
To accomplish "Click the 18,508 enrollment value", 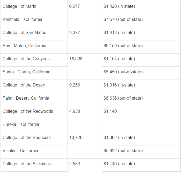I will coord(76,59).
